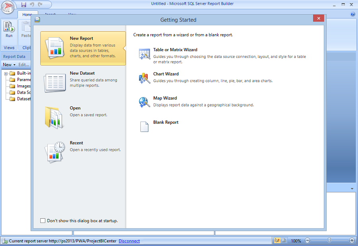
Task: Click the zoom slider handle
Action: (329, 240)
